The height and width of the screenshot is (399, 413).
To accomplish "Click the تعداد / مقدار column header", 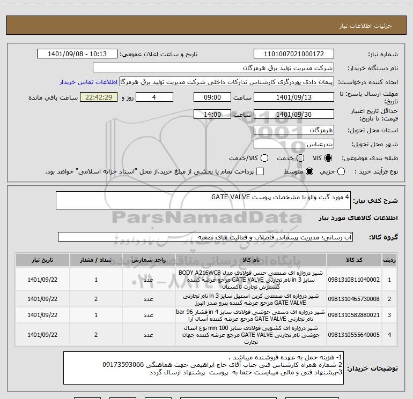I will pos(96,260).
